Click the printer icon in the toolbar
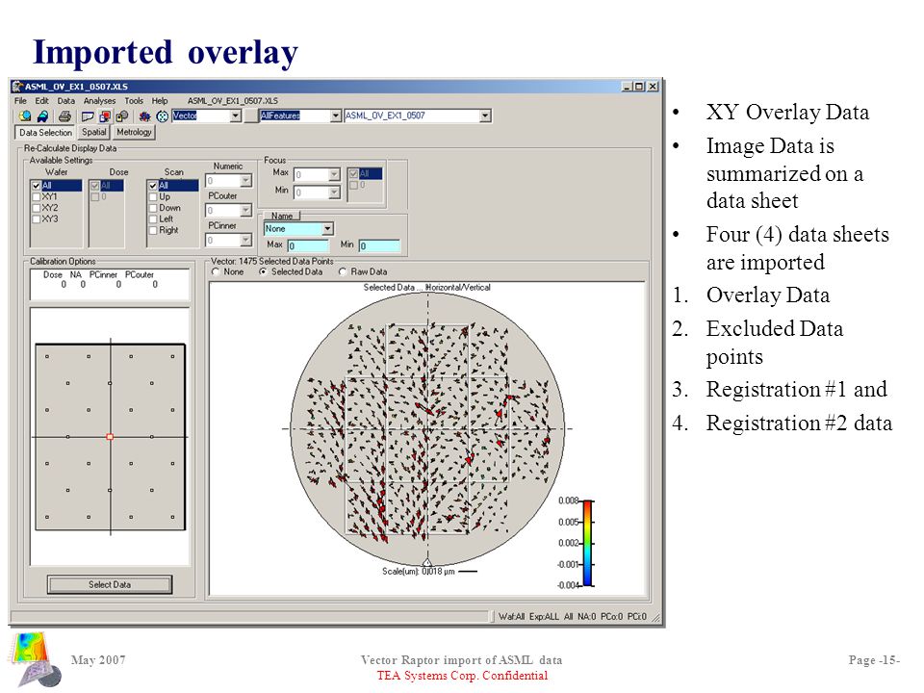 pyautogui.click(x=64, y=116)
